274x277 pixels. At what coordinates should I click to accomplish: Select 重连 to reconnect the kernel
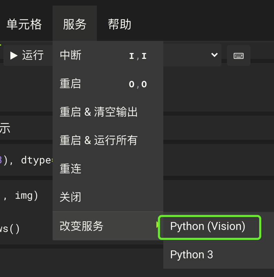click(70, 169)
